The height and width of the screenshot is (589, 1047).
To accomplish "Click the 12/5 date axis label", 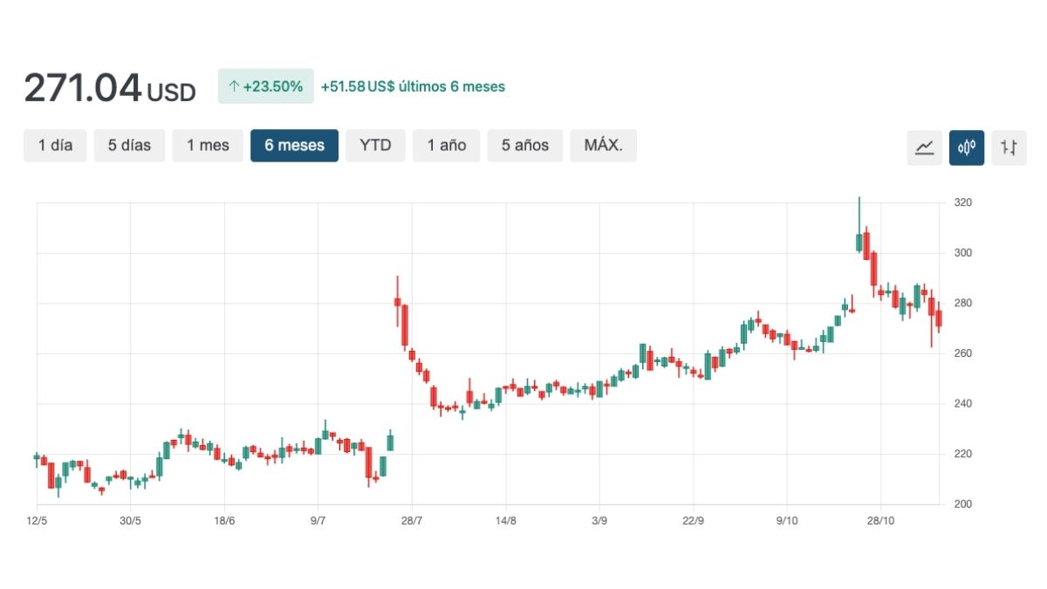I will pyautogui.click(x=37, y=521).
